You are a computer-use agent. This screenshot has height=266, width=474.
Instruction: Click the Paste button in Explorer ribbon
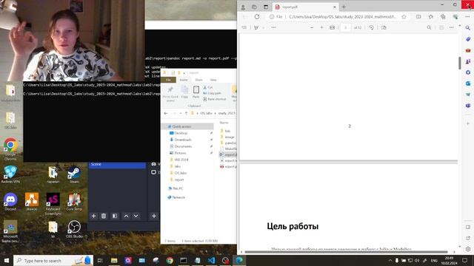pyautogui.click(x=196, y=92)
